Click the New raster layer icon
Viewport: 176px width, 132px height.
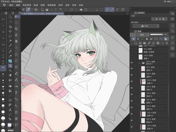click(136, 43)
